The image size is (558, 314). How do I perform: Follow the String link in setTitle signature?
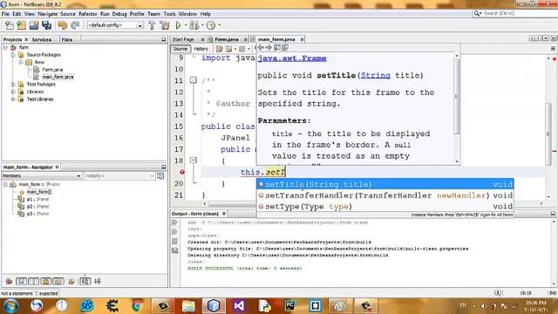pyautogui.click(x=376, y=75)
